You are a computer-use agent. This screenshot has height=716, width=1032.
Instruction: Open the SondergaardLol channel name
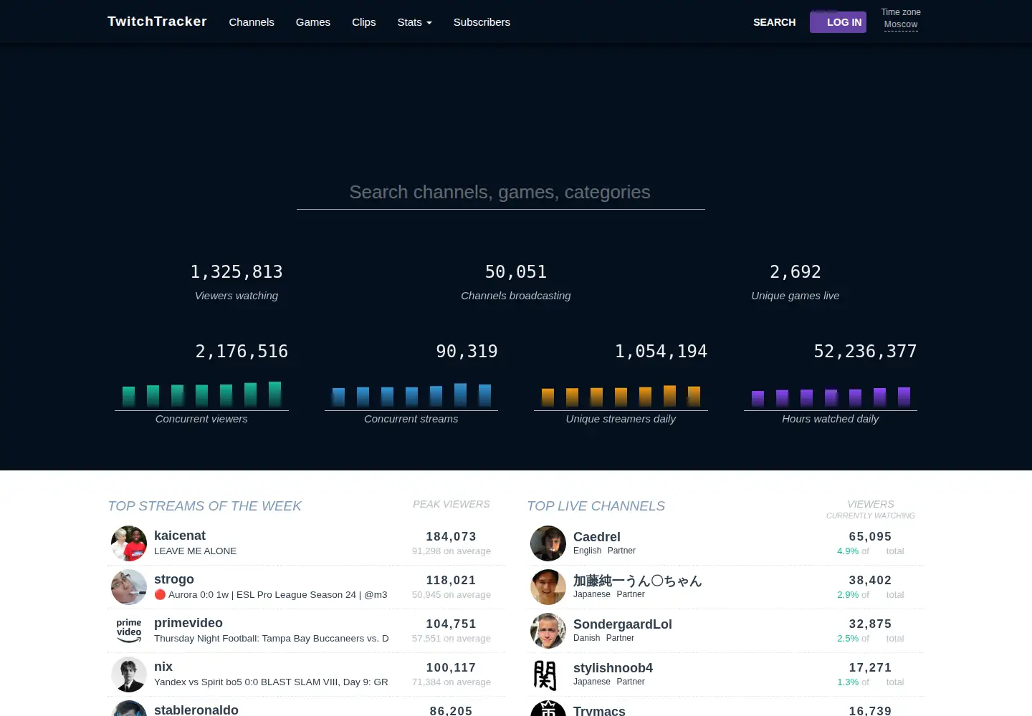623,624
